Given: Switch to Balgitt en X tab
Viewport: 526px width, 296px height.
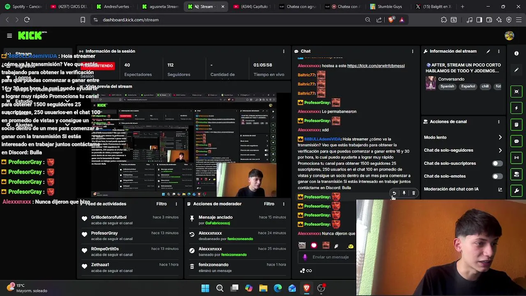Looking at the screenshot, I should pyautogui.click(x=433, y=7).
